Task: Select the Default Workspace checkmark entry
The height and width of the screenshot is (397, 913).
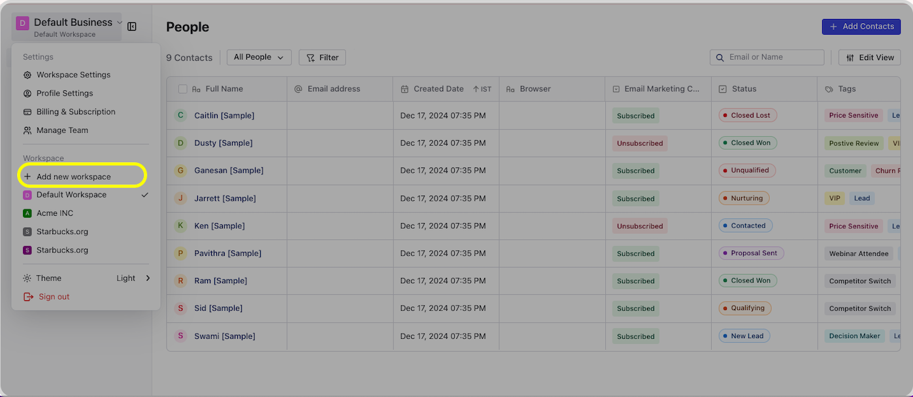Action: click(144, 195)
